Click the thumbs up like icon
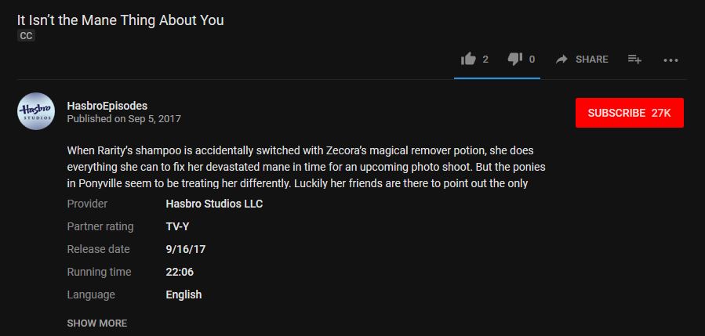This screenshot has width=705, height=336. [x=469, y=59]
